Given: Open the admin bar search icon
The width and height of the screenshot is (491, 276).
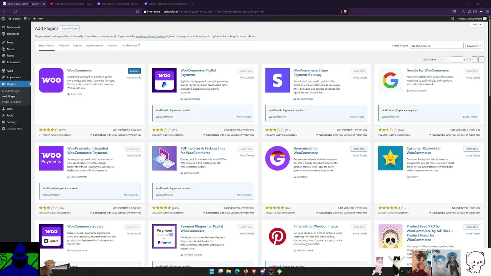Looking at the screenshot, I should pyautogui.click(x=453, y=18).
